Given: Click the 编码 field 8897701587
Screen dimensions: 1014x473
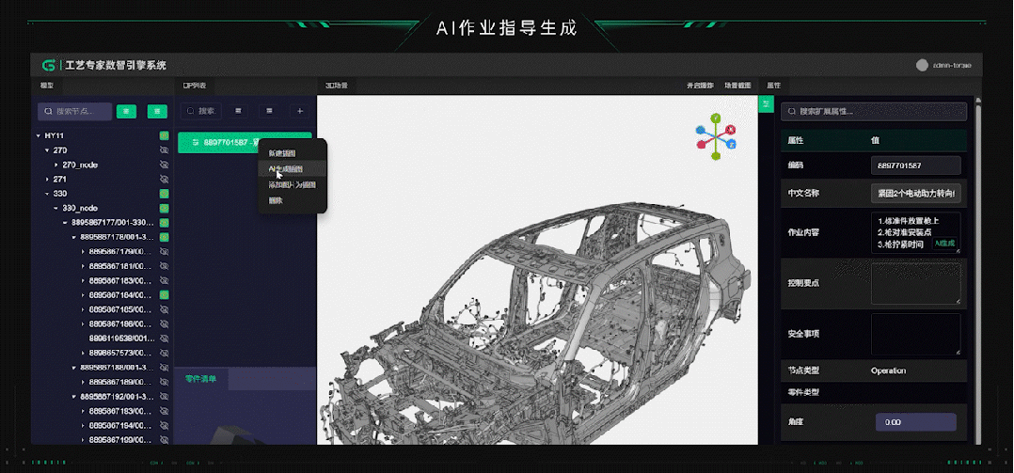Looking at the screenshot, I should pyautogui.click(x=916, y=166).
